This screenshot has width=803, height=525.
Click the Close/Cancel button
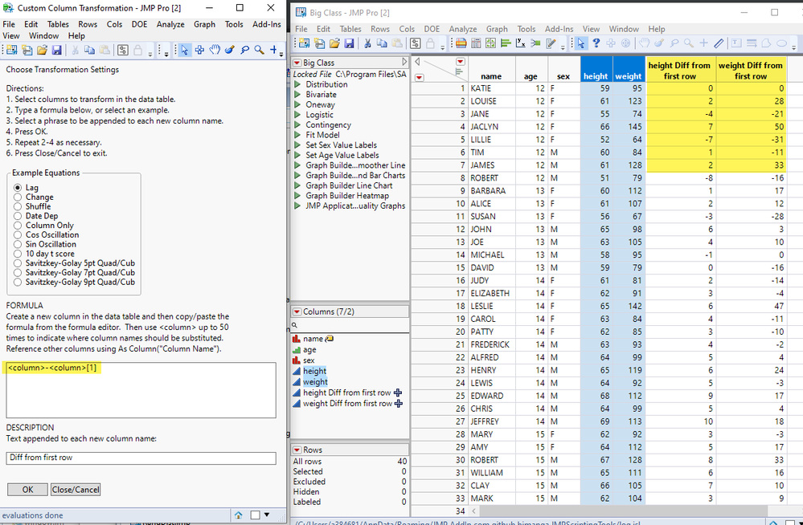coord(76,490)
